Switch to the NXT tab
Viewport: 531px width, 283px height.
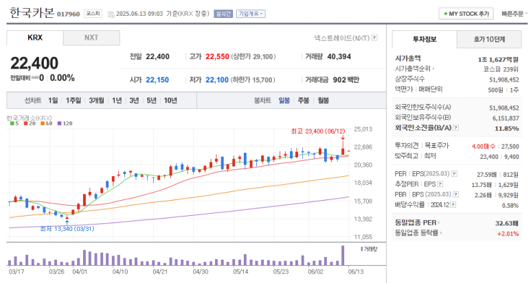91,38
